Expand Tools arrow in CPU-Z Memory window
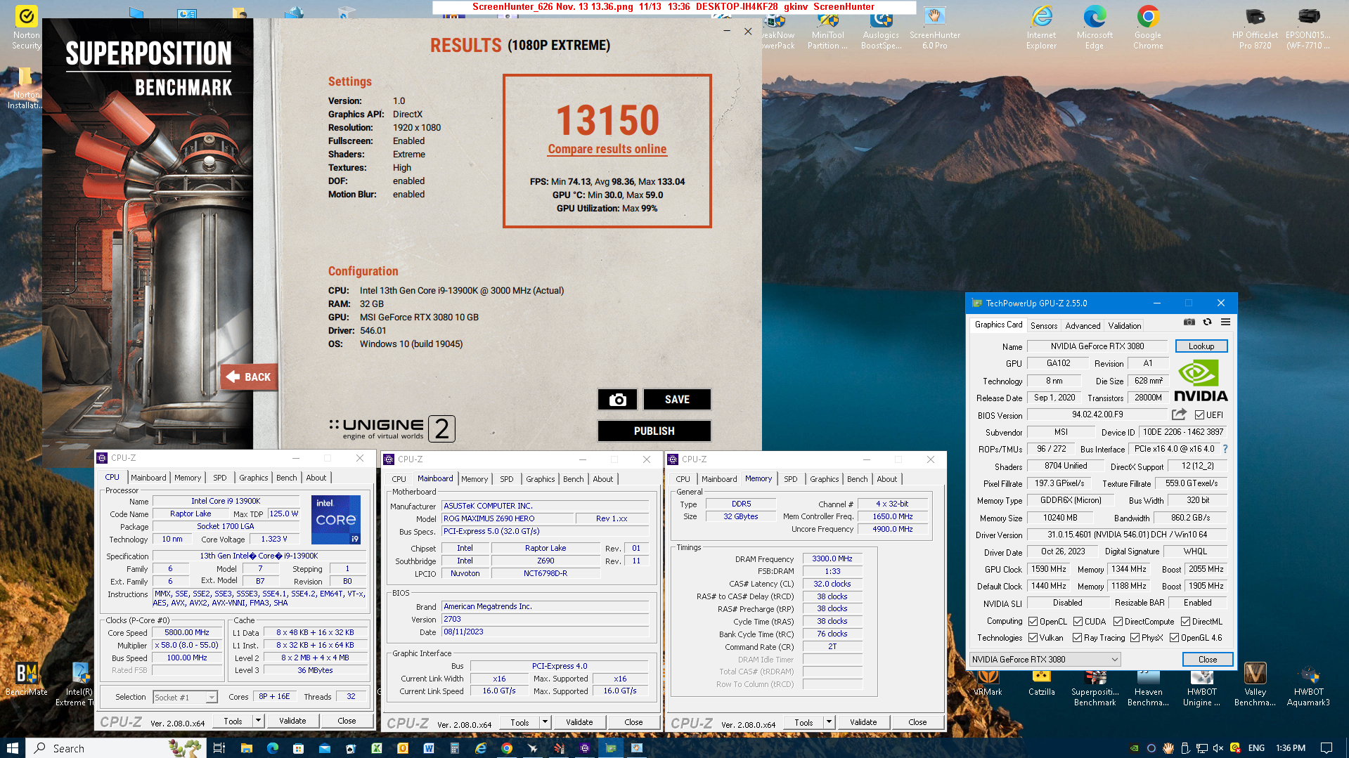The height and width of the screenshot is (758, 1349). 829,721
